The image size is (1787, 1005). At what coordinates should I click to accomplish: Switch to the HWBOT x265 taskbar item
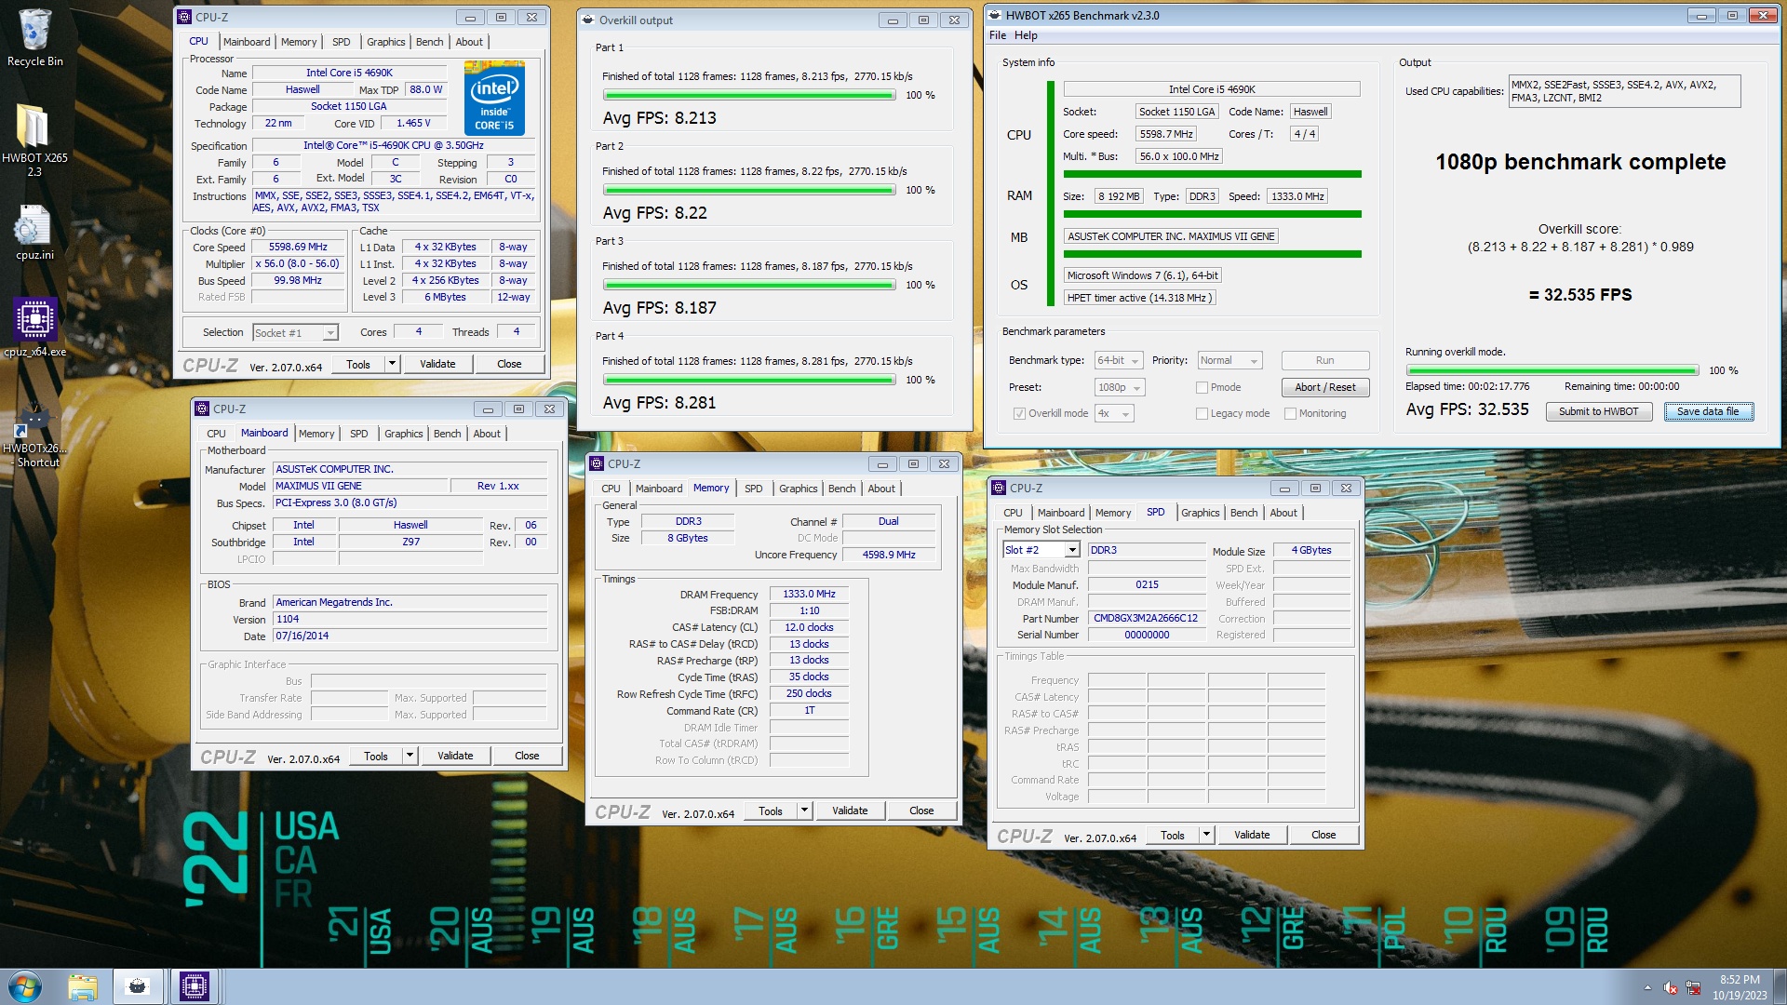coord(138,986)
